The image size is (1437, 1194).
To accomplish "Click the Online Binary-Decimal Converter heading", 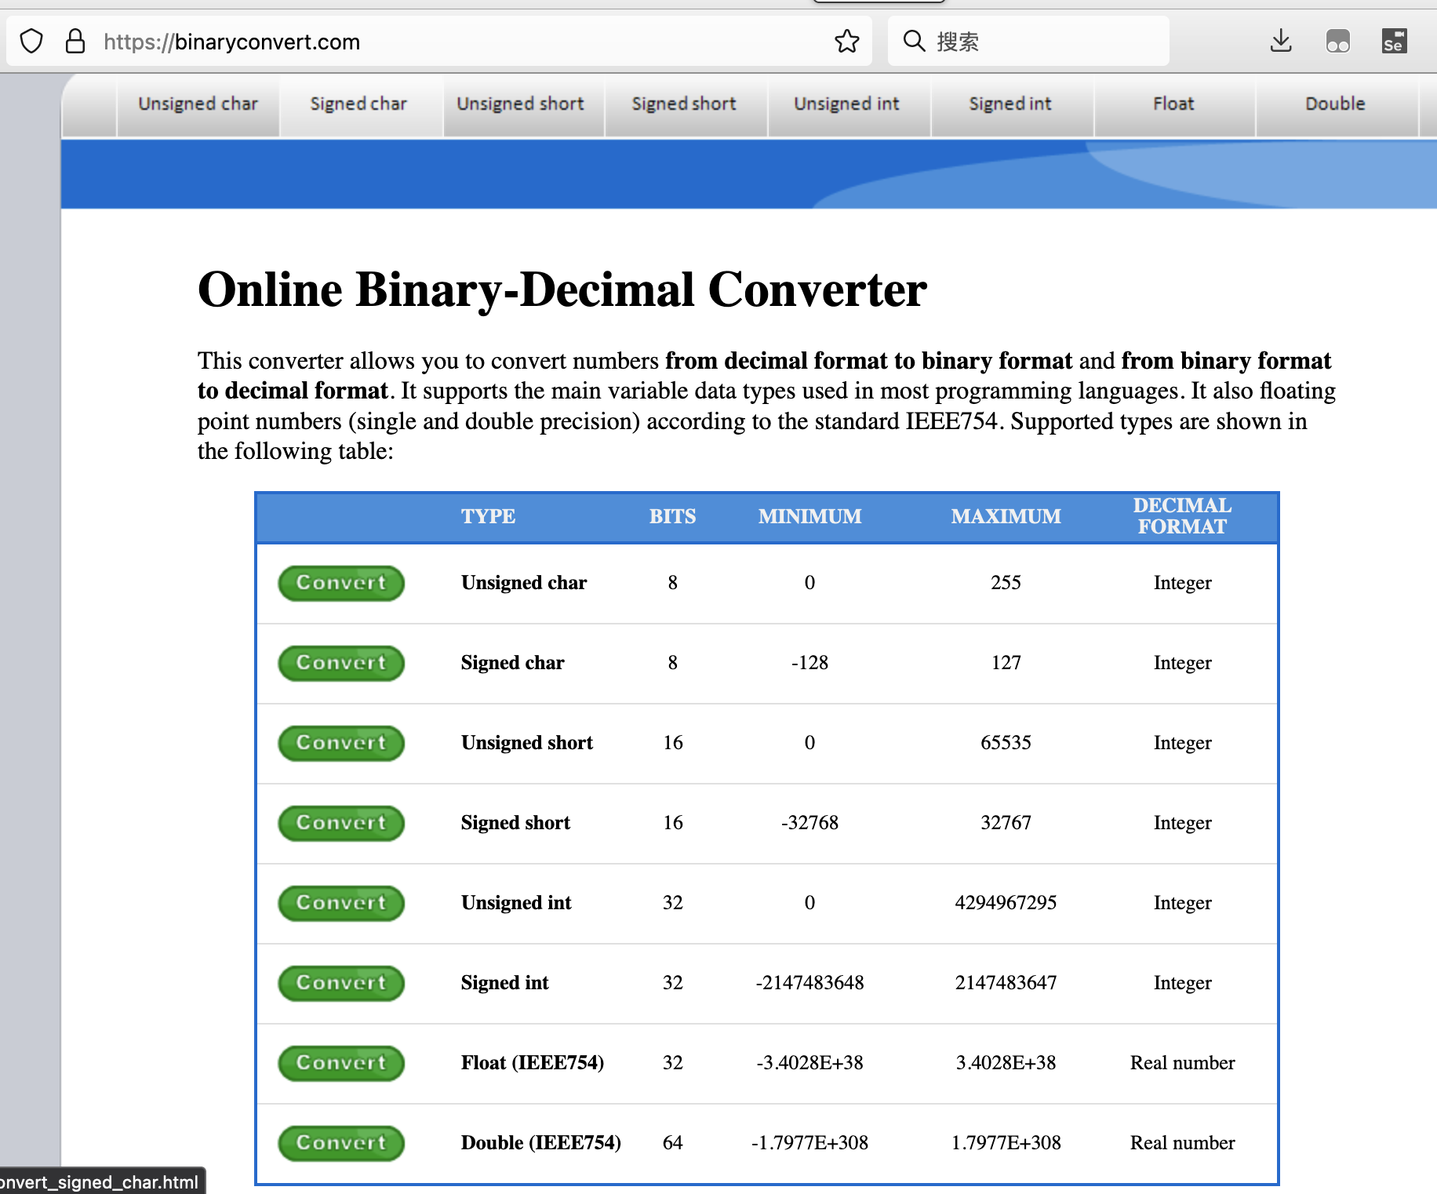I will tap(562, 290).
